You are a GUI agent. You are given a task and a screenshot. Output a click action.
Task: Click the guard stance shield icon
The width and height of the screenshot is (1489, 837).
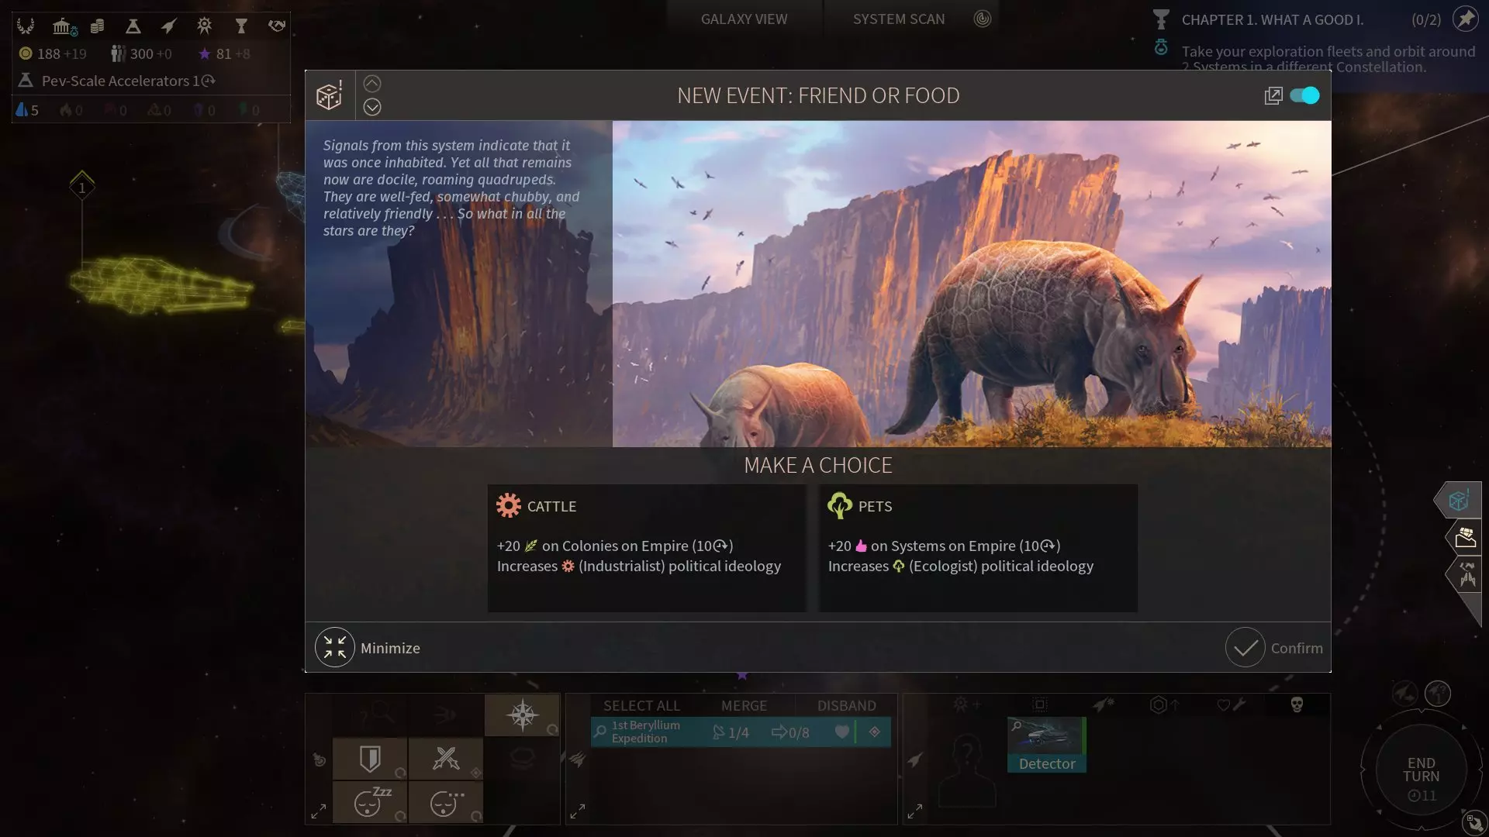point(370,759)
